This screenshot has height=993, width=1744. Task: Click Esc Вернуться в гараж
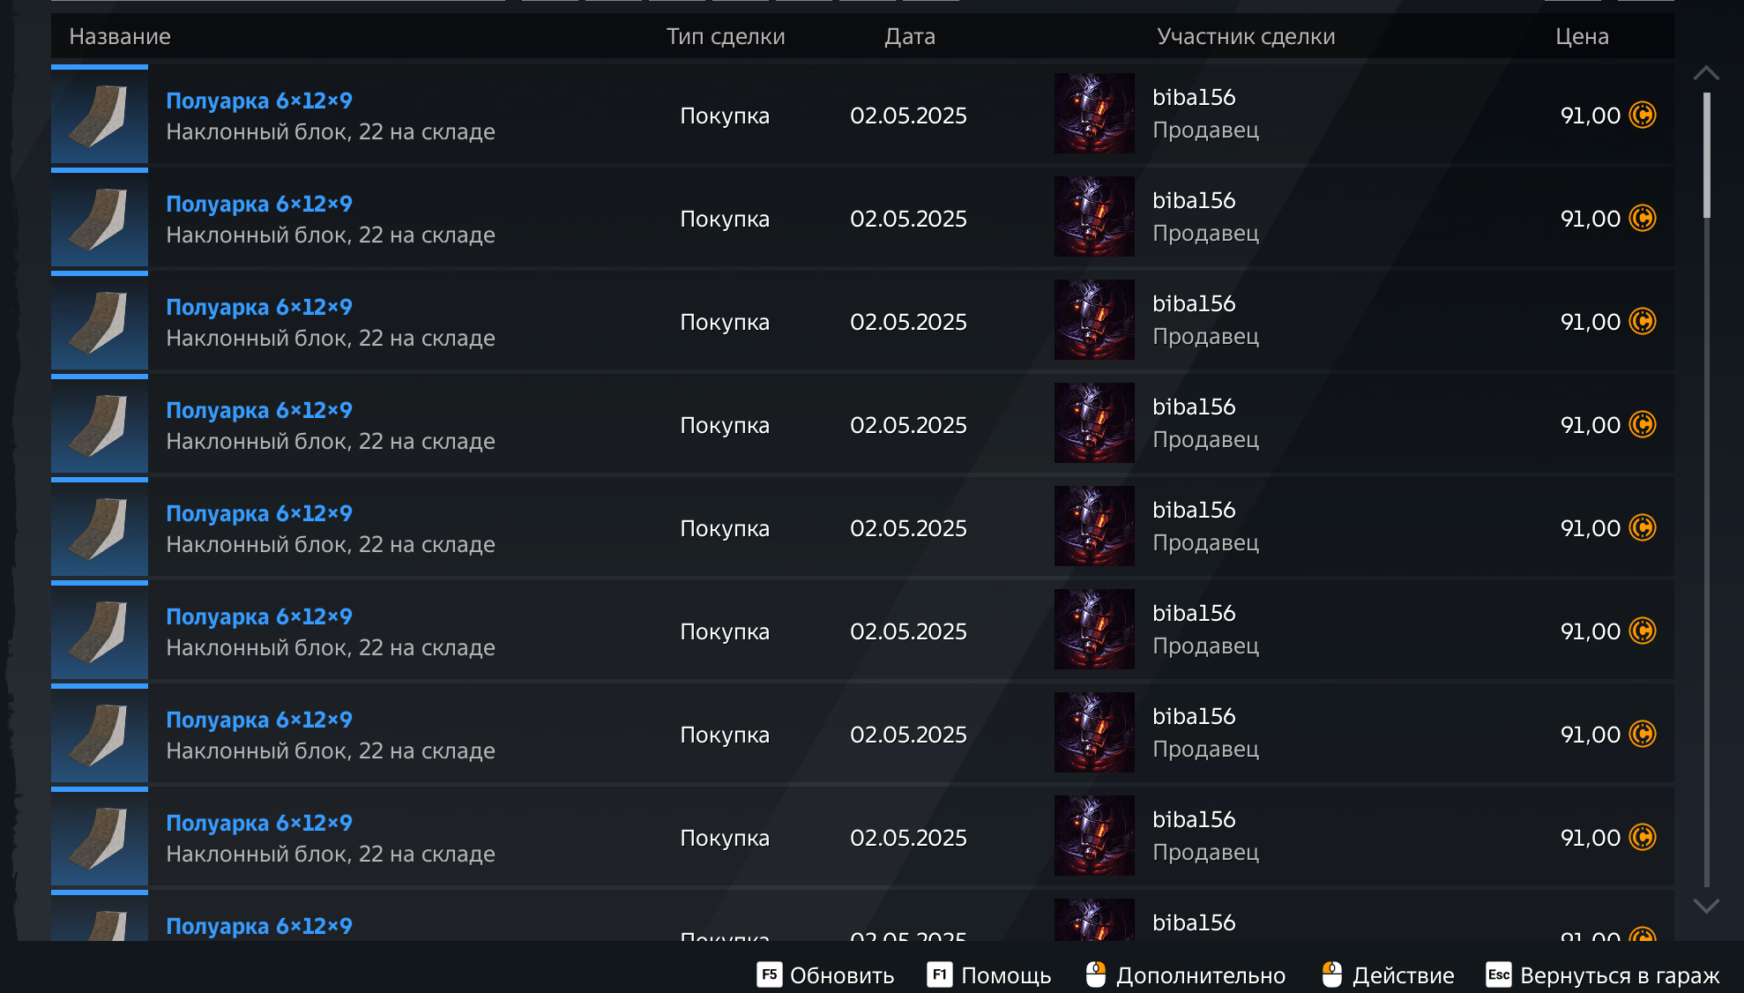point(1602,975)
